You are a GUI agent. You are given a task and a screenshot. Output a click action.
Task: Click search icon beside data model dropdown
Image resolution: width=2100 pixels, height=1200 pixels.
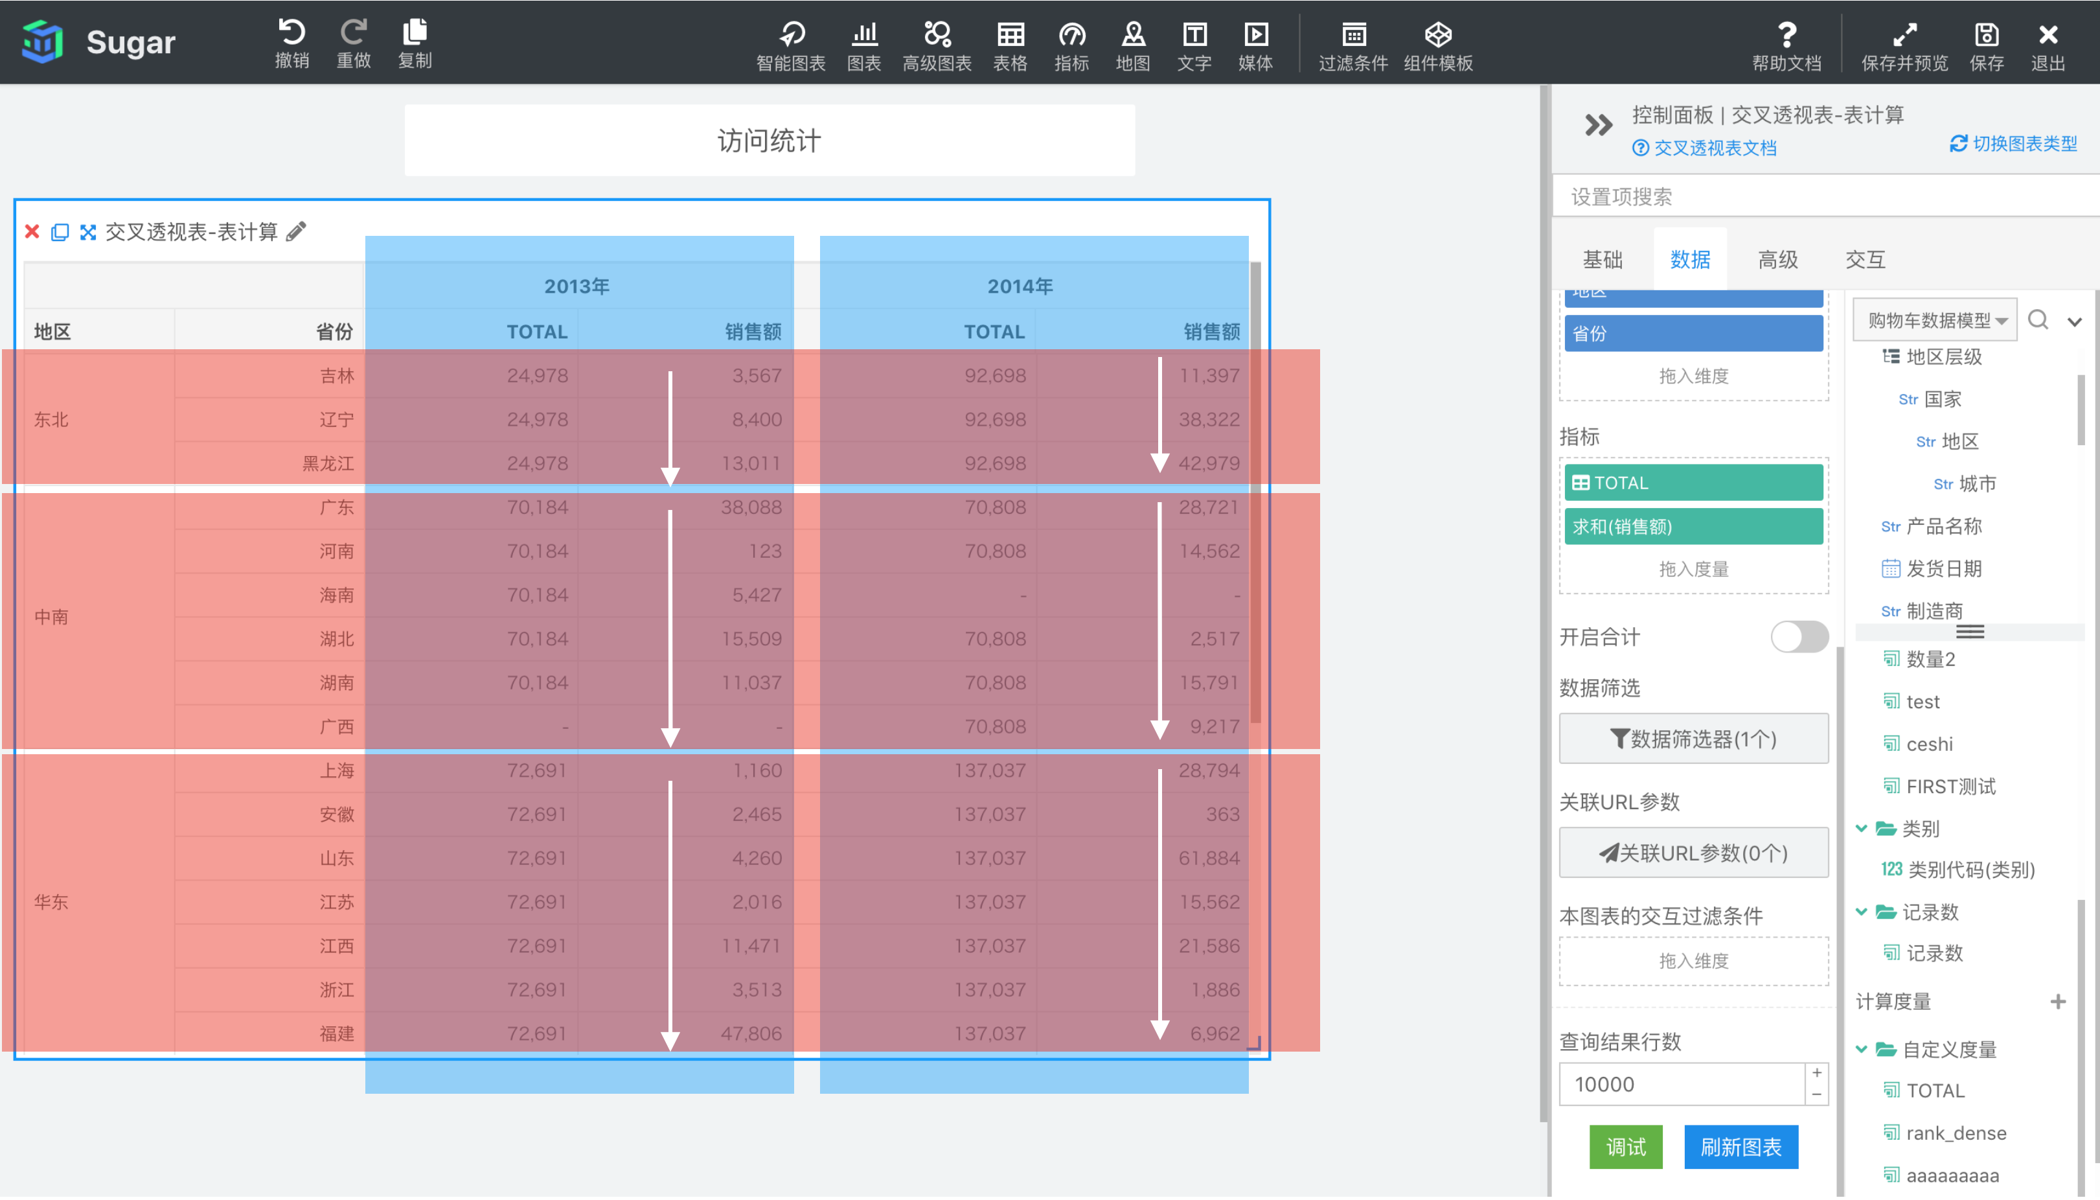(2038, 320)
